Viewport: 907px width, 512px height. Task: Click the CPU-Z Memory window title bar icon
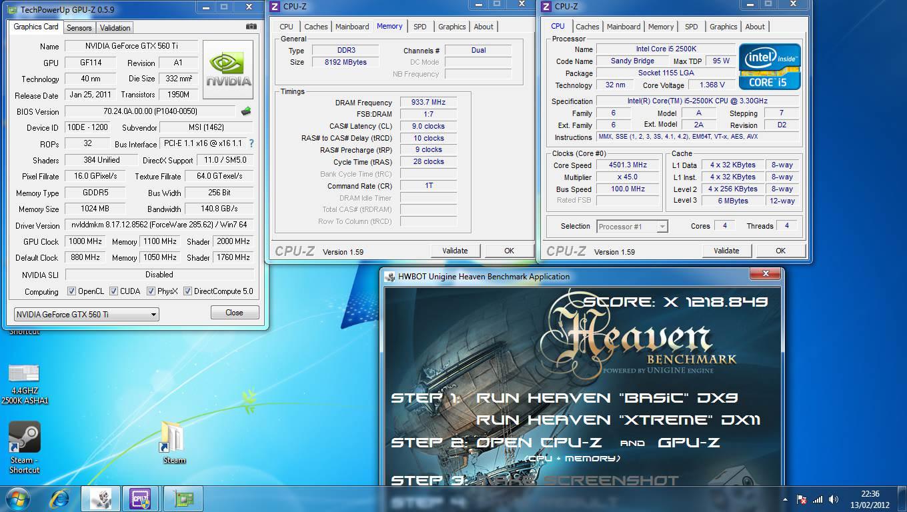point(275,7)
